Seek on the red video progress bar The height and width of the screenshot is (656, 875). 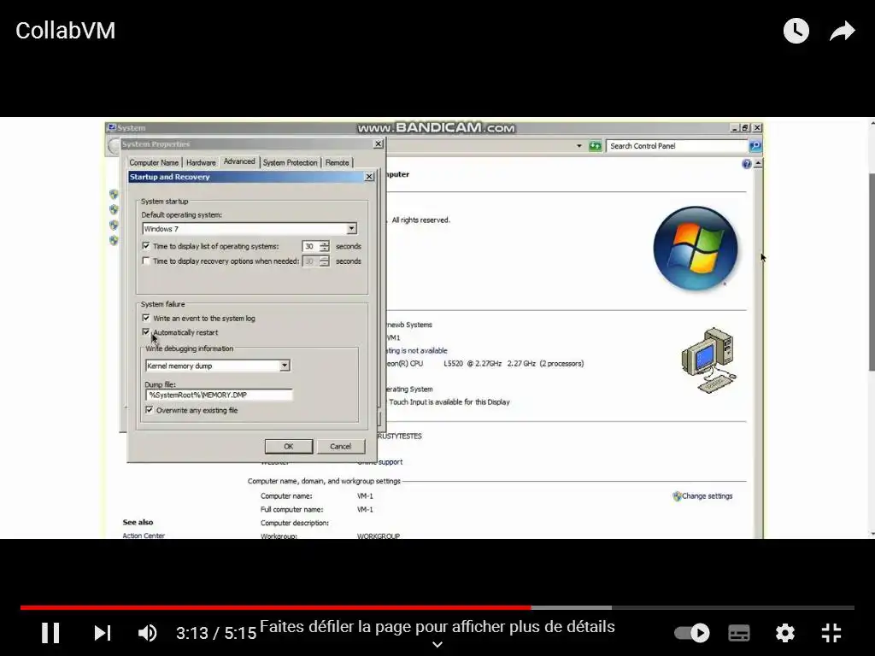[276, 607]
